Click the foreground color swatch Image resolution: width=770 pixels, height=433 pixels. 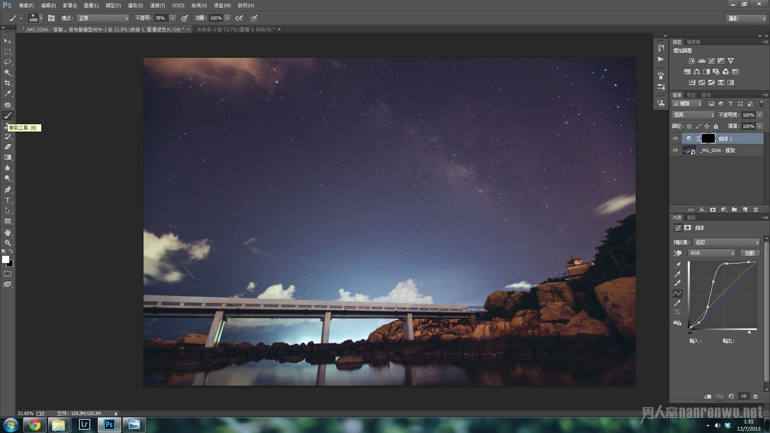pyautogui.click(x=6, y=259)
